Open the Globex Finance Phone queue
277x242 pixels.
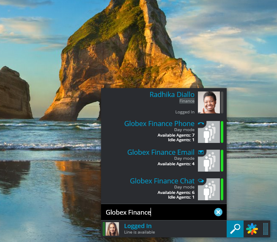(x=159, y=124)
